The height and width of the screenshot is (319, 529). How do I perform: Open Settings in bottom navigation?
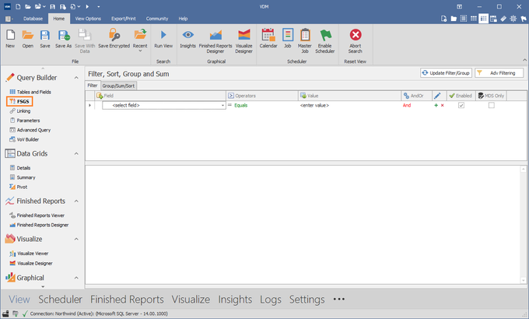point(307,300)
